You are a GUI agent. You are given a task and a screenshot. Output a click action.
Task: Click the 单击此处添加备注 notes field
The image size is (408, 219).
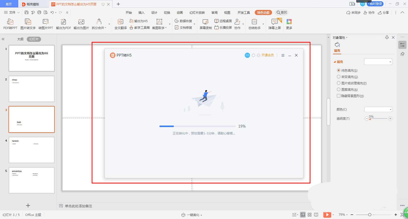point(78,206)
